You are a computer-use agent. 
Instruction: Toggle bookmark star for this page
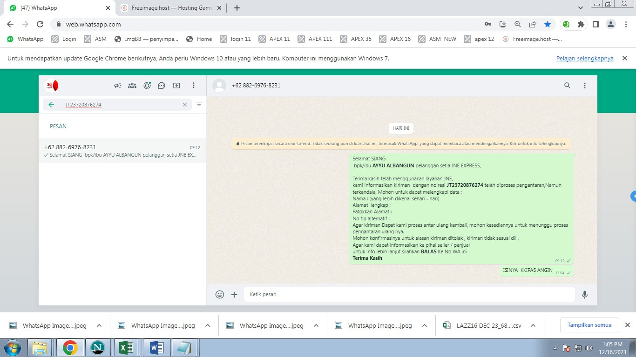click(548, 24)
